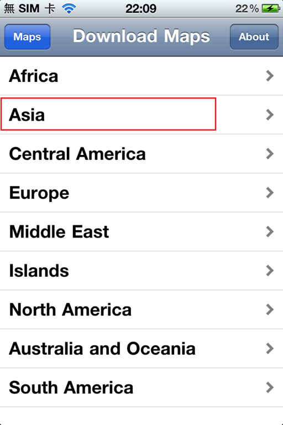Tap the chevron arrow beside Asia
283x425 pixels.
[x=270, y=115]
